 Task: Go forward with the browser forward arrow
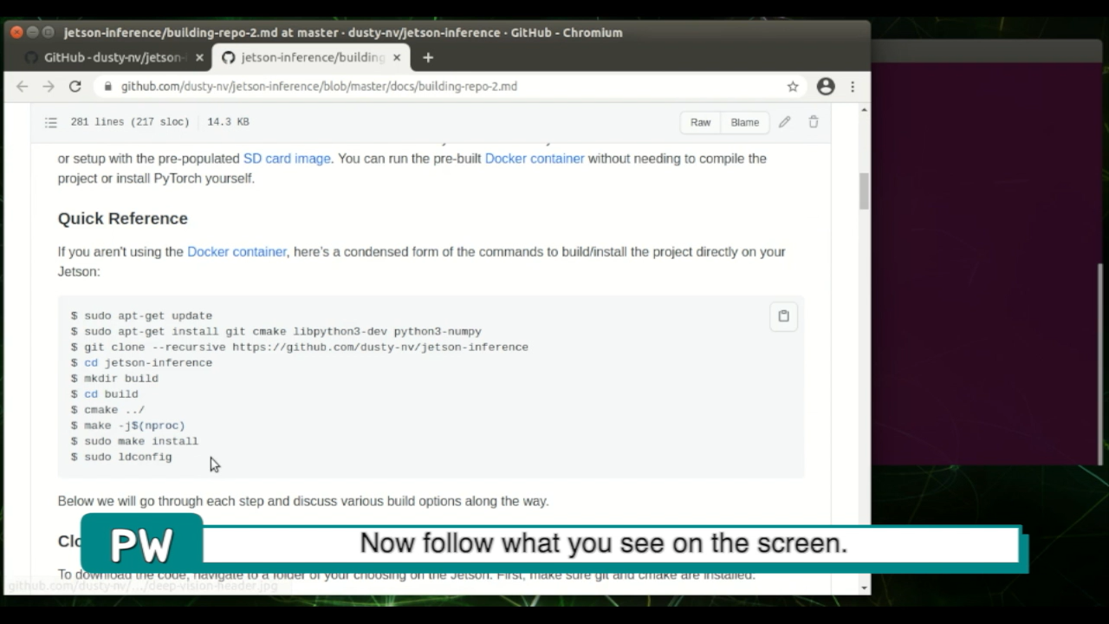[49, 87]
